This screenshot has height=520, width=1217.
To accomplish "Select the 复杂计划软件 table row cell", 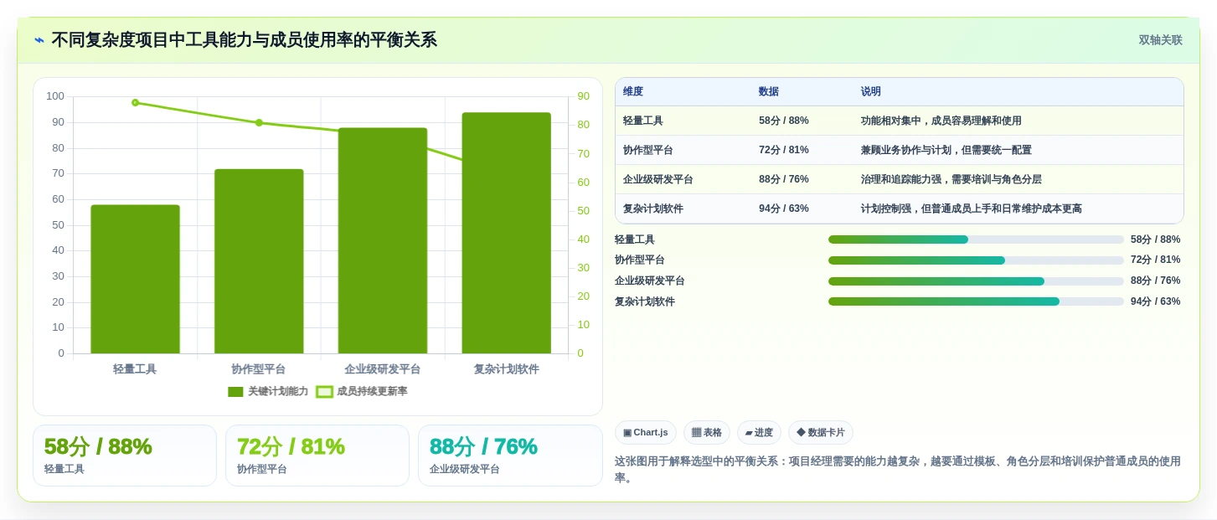I will (683, 209).
